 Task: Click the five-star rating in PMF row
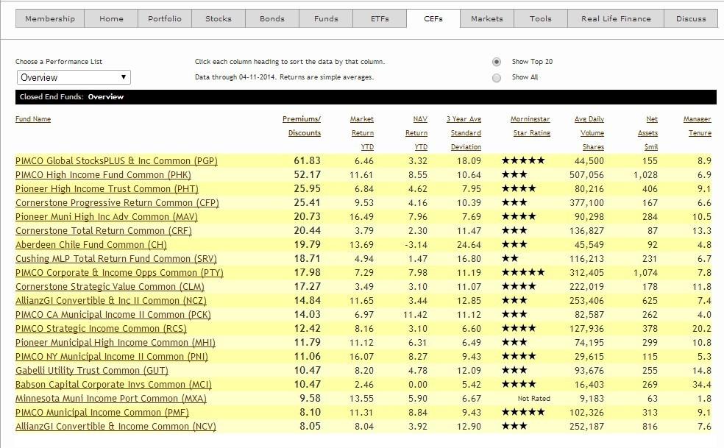(x=523, y=412)
